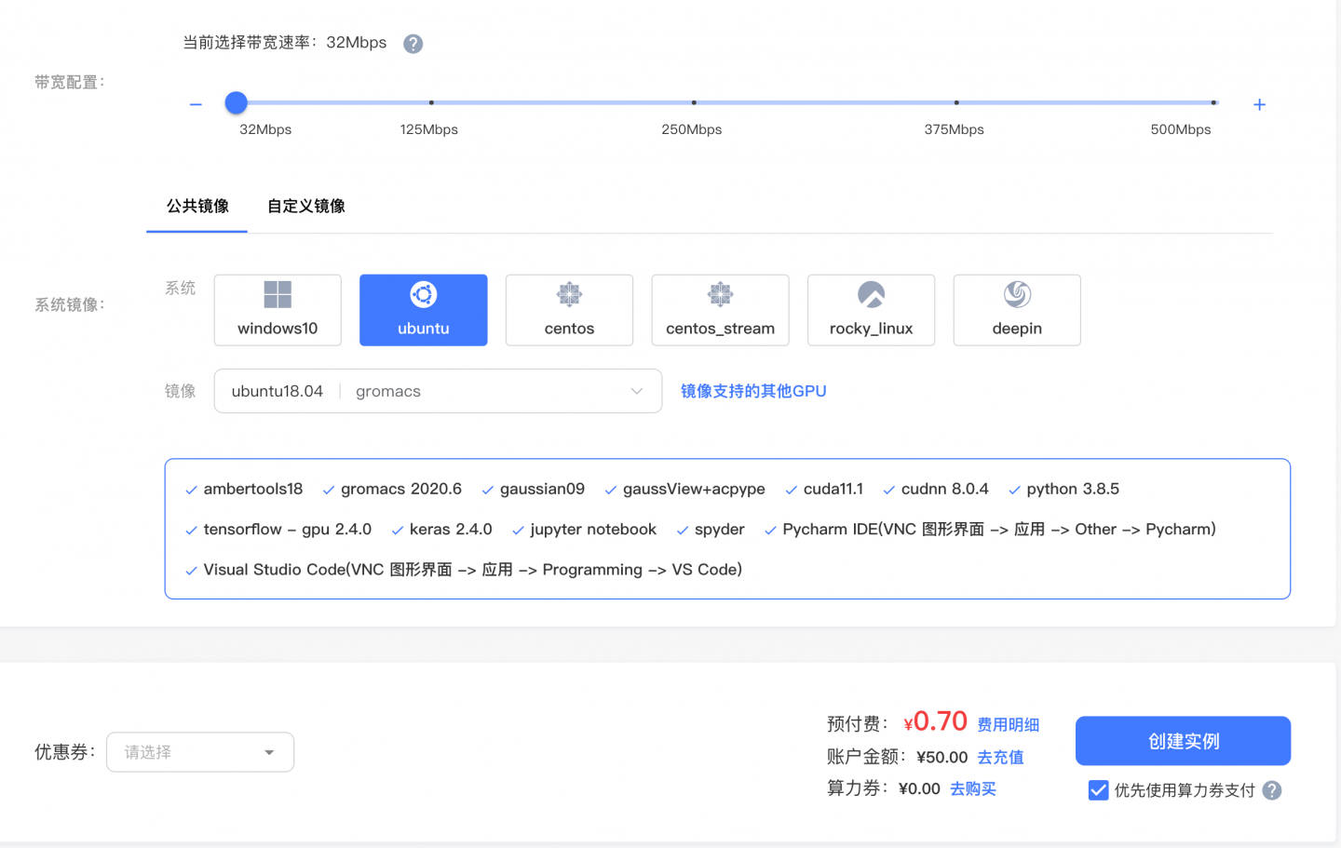Image resolution: width=1341 pixels, height=848 pixels.
Task: Click help icon beside 优先使用算力券支付
Action: coord(1272,790)
